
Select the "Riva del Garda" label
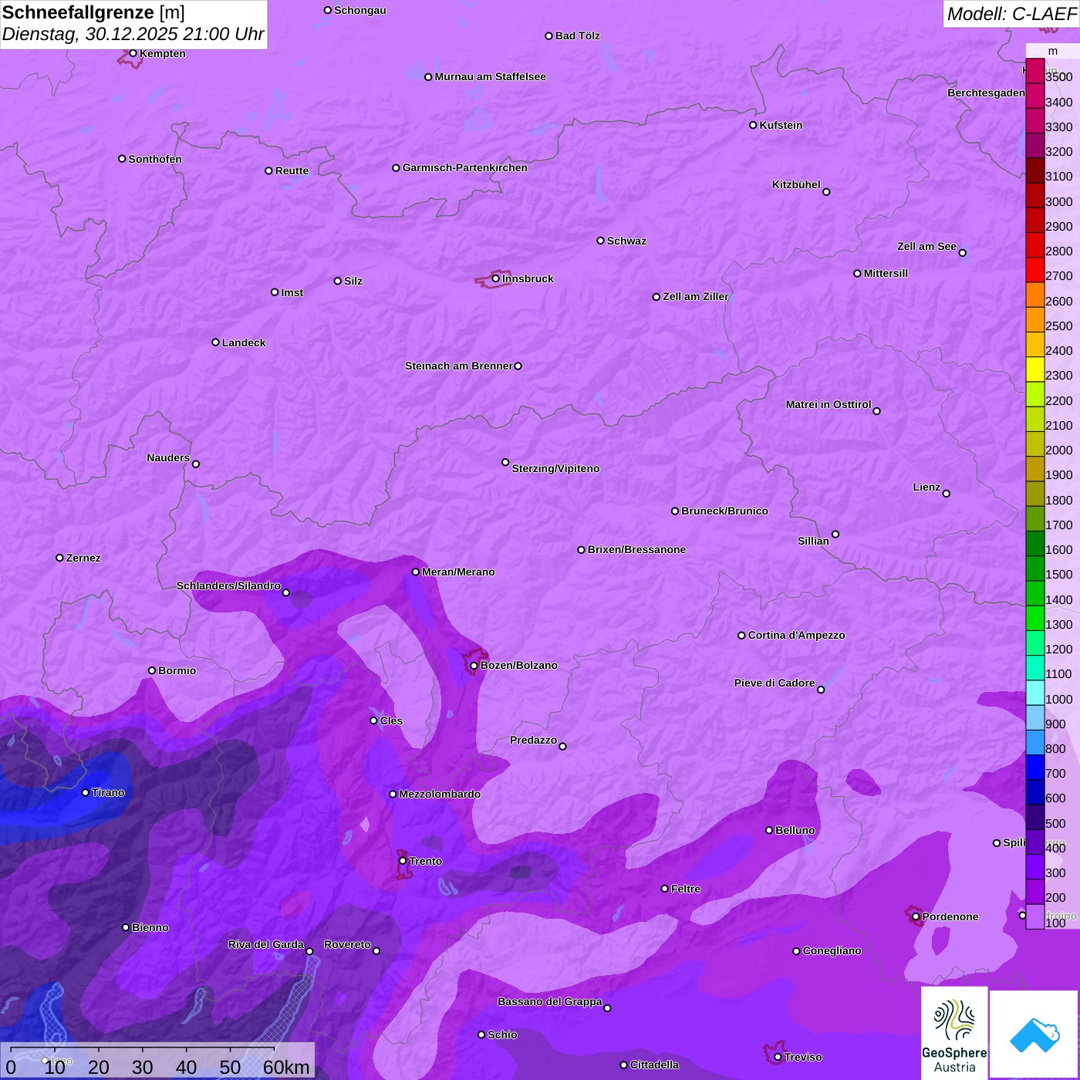[x=266, y=944]
